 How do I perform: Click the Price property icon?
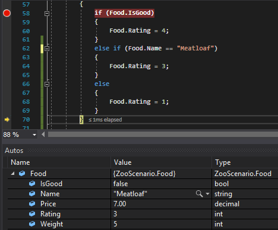[32, 204]
